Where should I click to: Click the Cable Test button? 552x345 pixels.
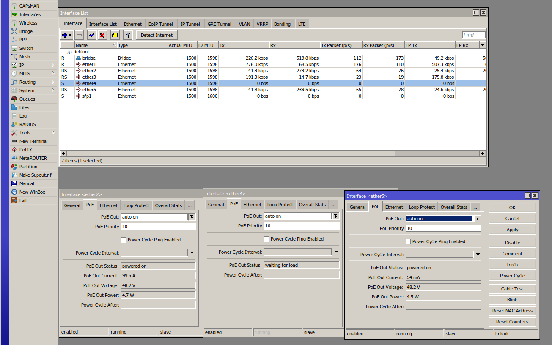pyautogui.click(x=512, y=289)
